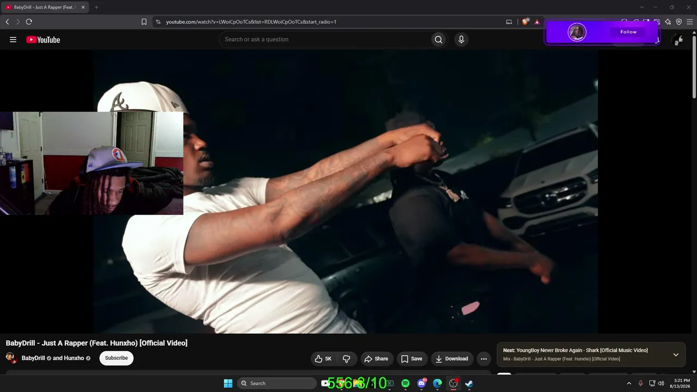Show hidden system tray icons chevron
This screenshot has width=697, height=392.
tap(629, 383)
